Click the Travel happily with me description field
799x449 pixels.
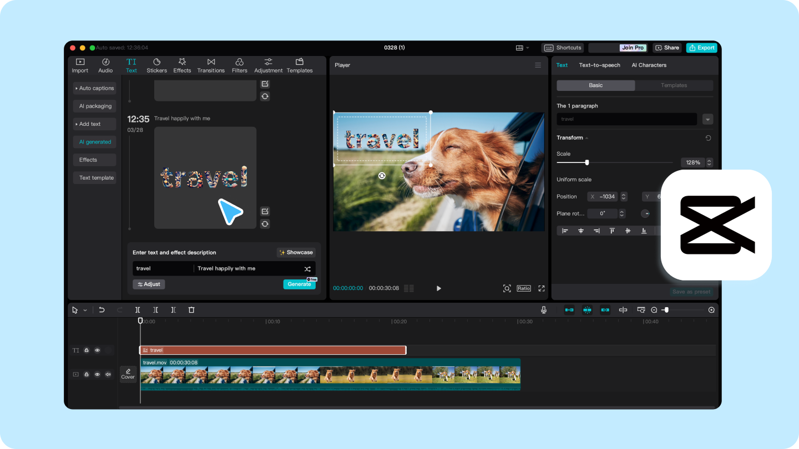pyautogui.click(x=247, y=268)
